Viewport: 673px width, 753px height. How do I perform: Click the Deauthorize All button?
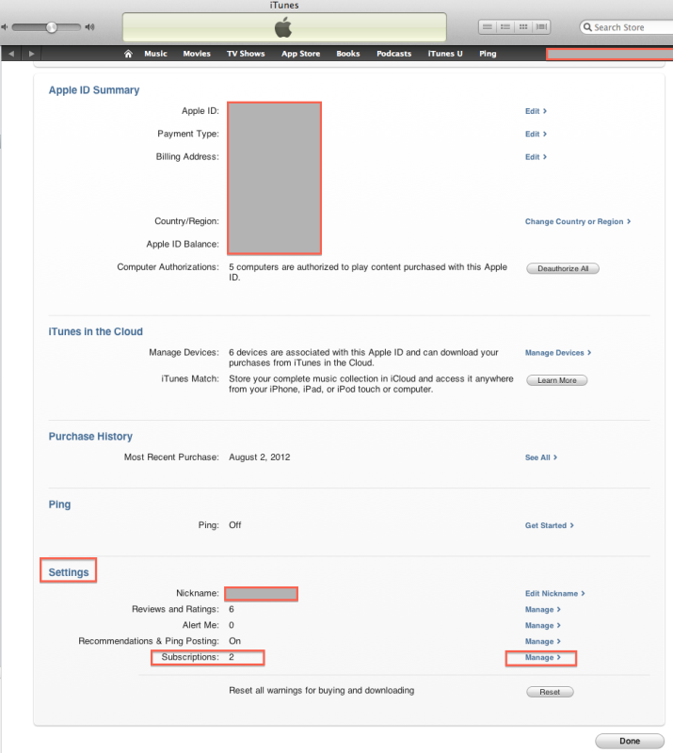tap(563, 268)
